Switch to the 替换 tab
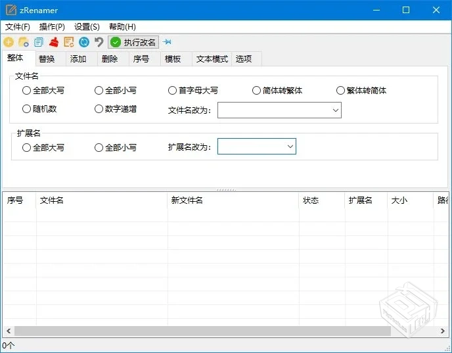 coord(51,59)
